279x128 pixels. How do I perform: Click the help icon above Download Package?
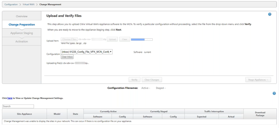pos(274,93)
